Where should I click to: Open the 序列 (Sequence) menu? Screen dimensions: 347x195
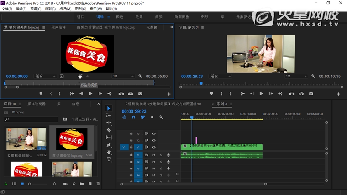tap(50, 9)
